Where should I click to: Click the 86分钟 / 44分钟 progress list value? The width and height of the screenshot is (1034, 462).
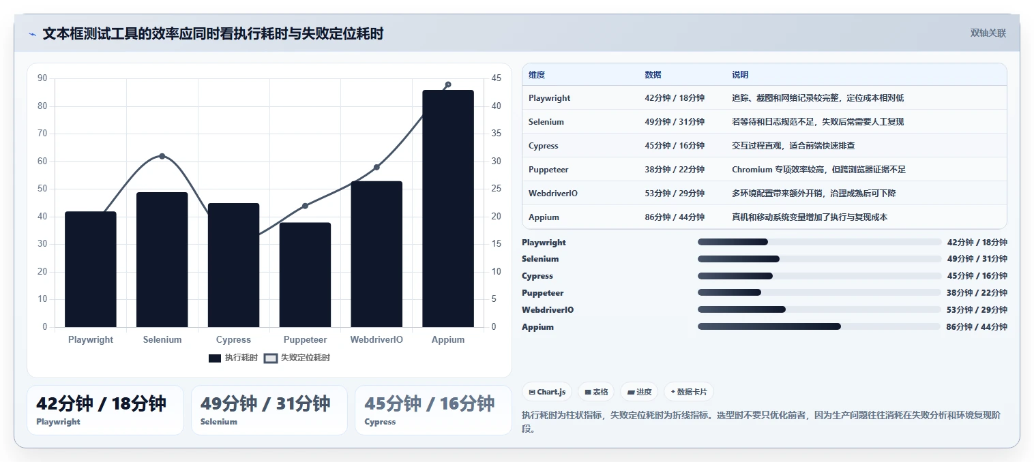[977, 326]
